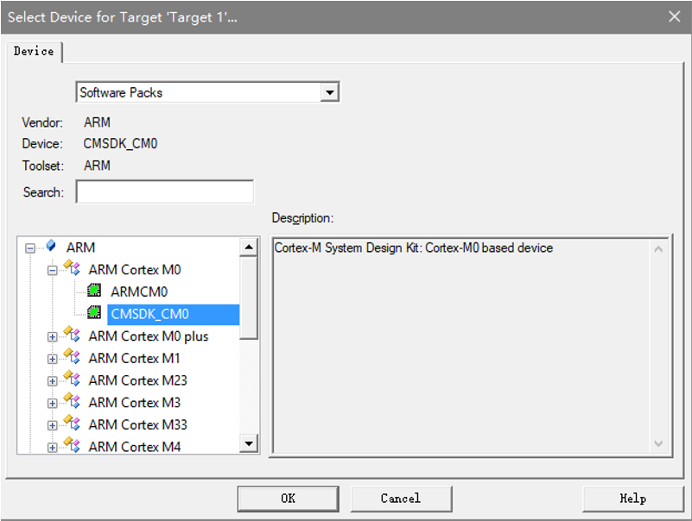Click the ARM Cortex M4 family icon
The image size is (692, 521).
click(x=73, y=446)
